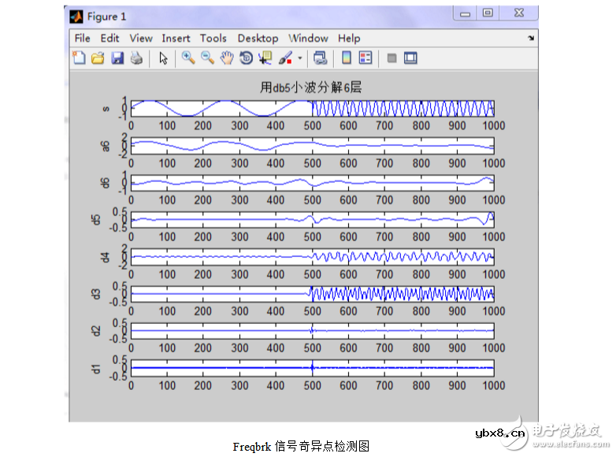The width and height of the screenshot is (616, 457).
Task: Open the Desktop menu
Action: 258,38
